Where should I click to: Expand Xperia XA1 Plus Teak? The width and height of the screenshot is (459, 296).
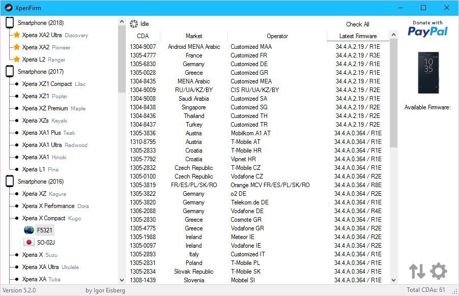coord(48,133)
